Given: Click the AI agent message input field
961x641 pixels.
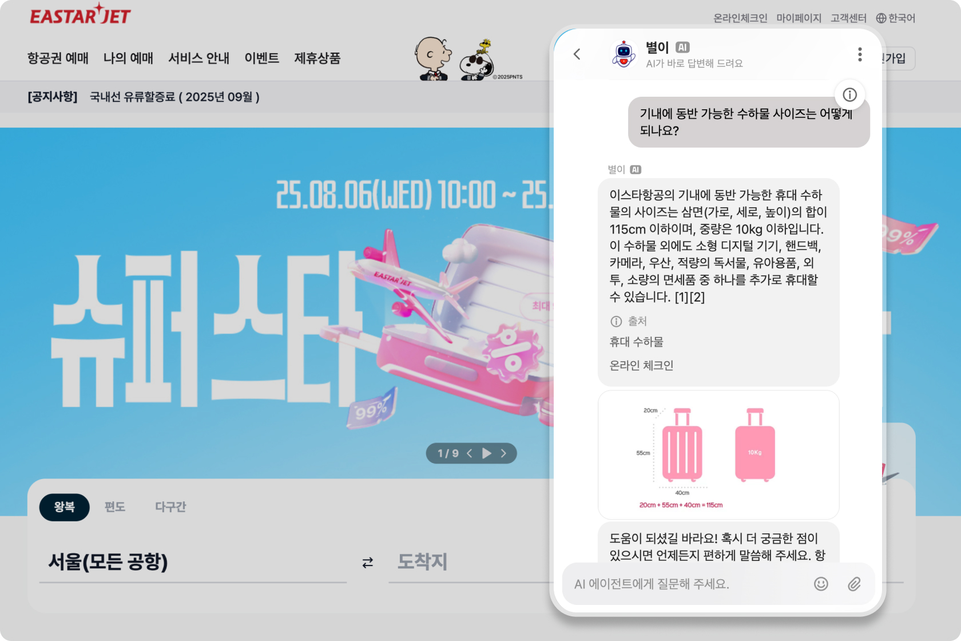Looking at the screenshot, I should tap(686, 584).
